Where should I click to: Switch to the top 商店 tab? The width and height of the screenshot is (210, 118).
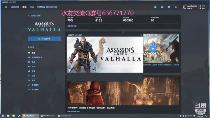click(x=32, y=7)
